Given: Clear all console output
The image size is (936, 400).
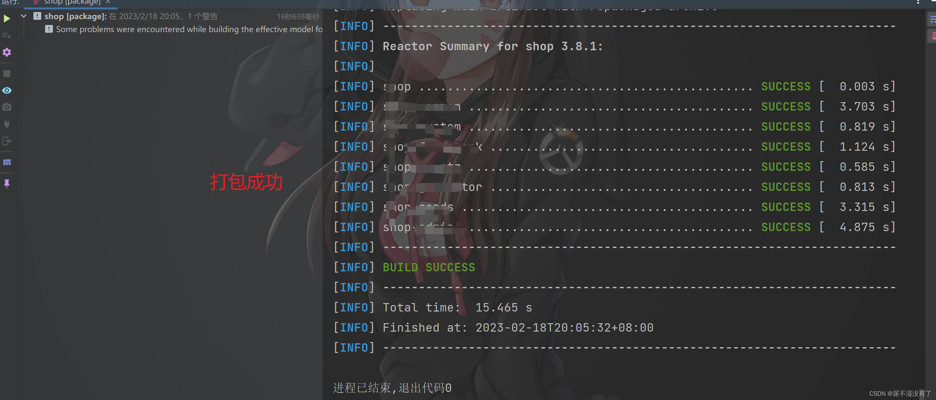Looking at the screenshot, I should pyautogui.click(x=6, y=36).
